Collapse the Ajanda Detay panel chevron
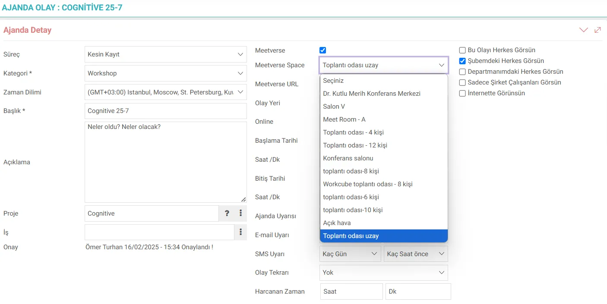This screenshot has height=304, width=607. tap(584, 30)
